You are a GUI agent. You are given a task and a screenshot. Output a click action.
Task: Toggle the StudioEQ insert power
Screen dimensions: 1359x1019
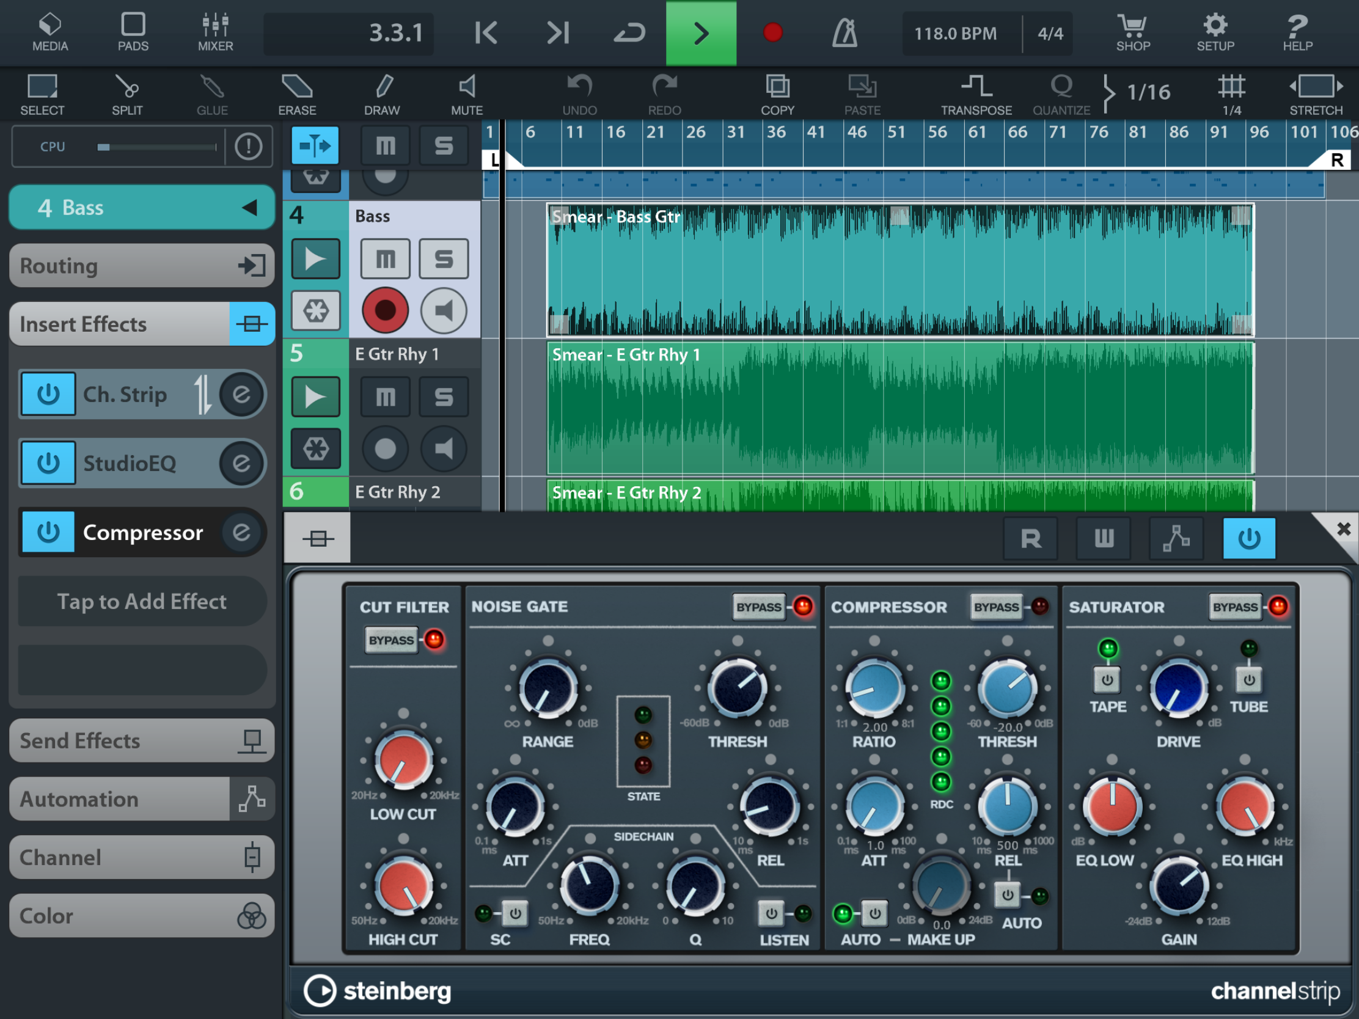48,462
